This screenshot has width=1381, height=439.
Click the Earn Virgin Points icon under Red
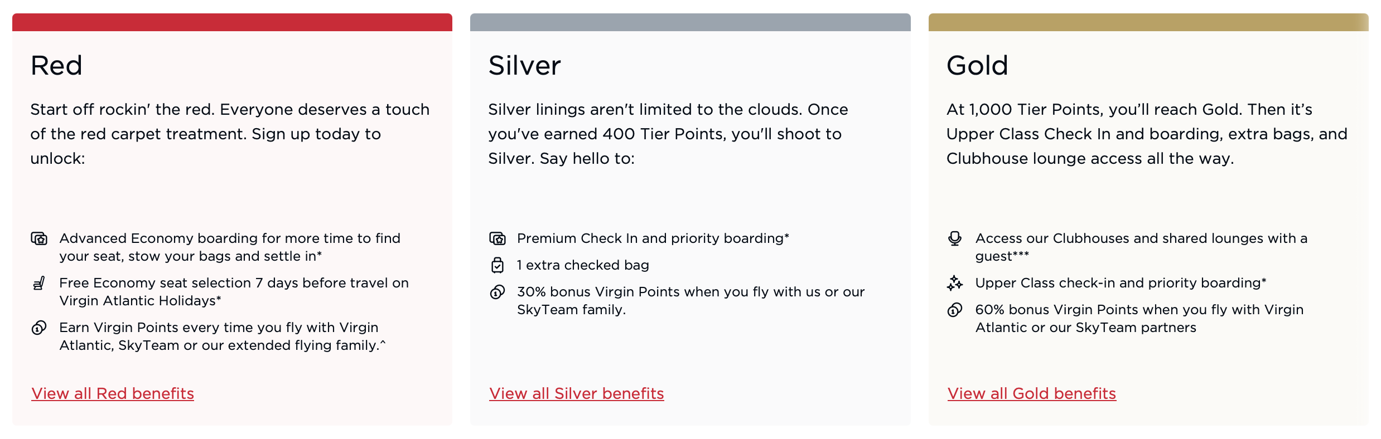pyautogui.click(x=39, y=329)
